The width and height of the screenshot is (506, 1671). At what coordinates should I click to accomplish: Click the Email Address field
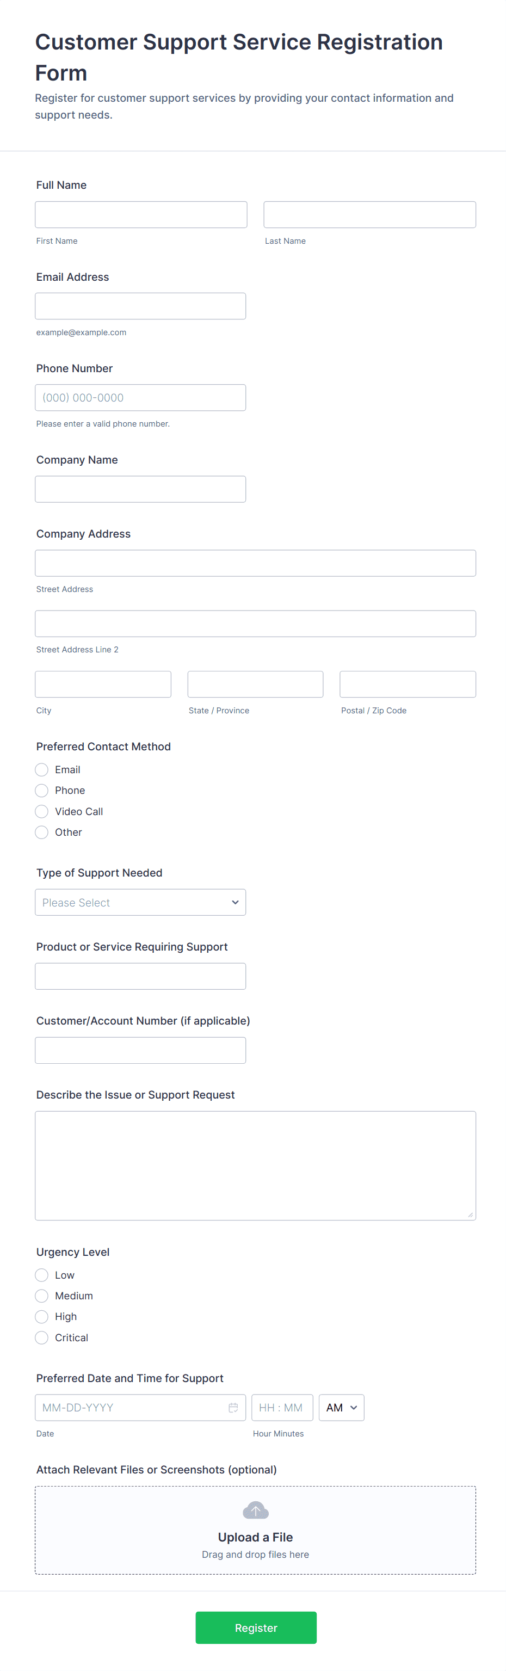tap(140, 306)
